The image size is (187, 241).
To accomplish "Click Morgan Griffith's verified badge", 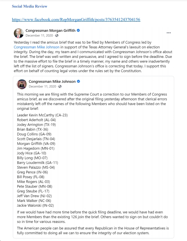I will point(78,30).
